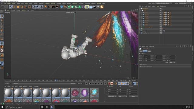The image size is (194, 109).
Task: Switch to Model mode in left toolbar
Action: [x=2, y=16]
